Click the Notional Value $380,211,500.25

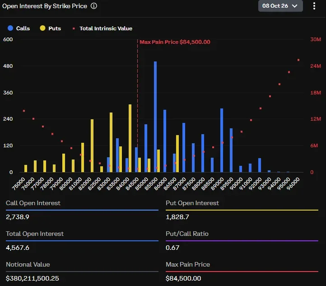point(33,278)
